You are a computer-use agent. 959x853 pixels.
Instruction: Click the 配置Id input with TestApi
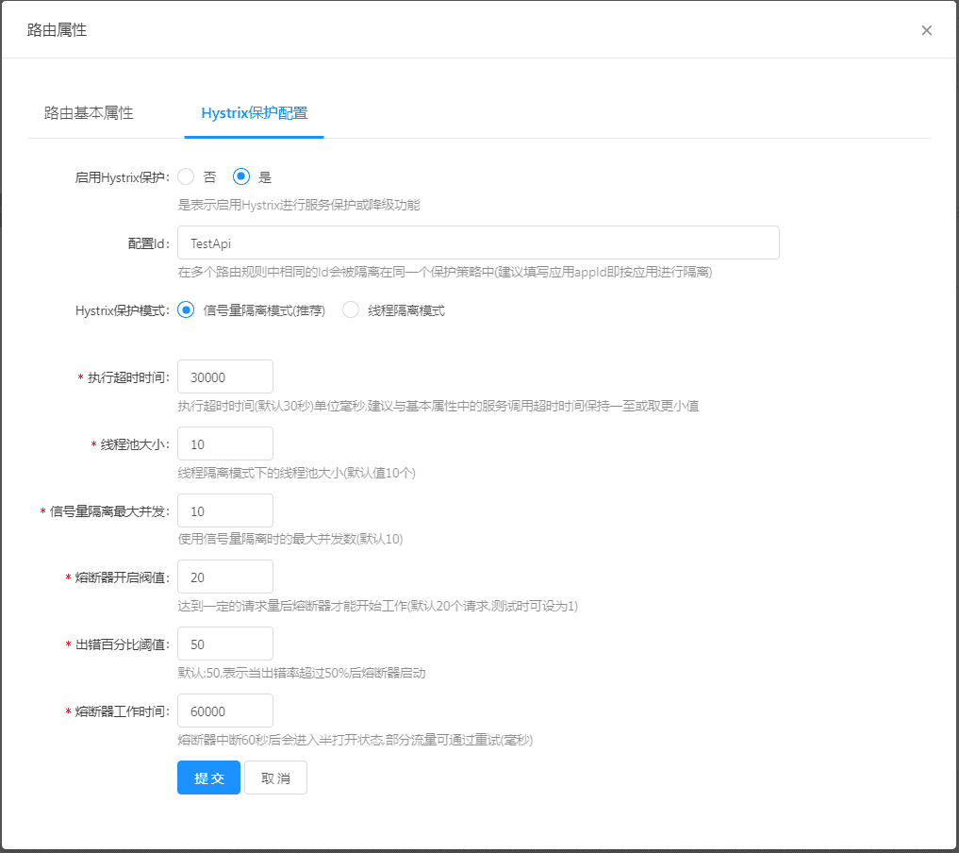(478, 243)
